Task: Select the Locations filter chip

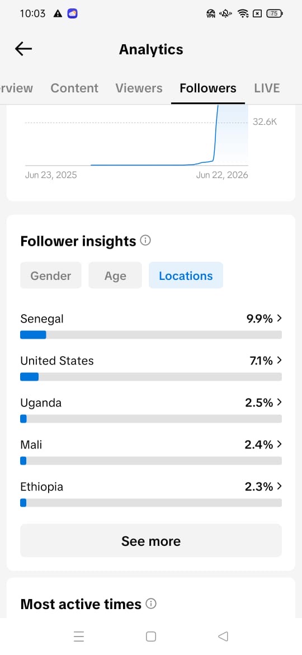Action: pyautogui.click(x=186, y=275)
